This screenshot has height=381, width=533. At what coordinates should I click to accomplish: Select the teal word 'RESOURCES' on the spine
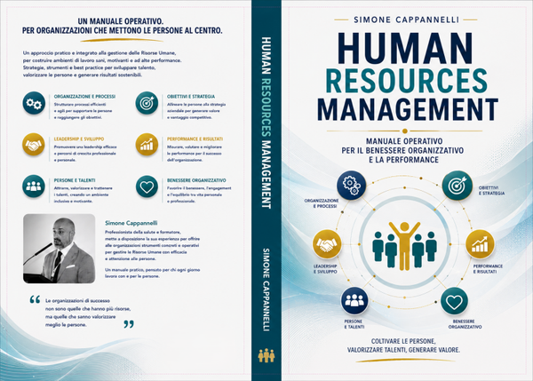pos(266,108)
